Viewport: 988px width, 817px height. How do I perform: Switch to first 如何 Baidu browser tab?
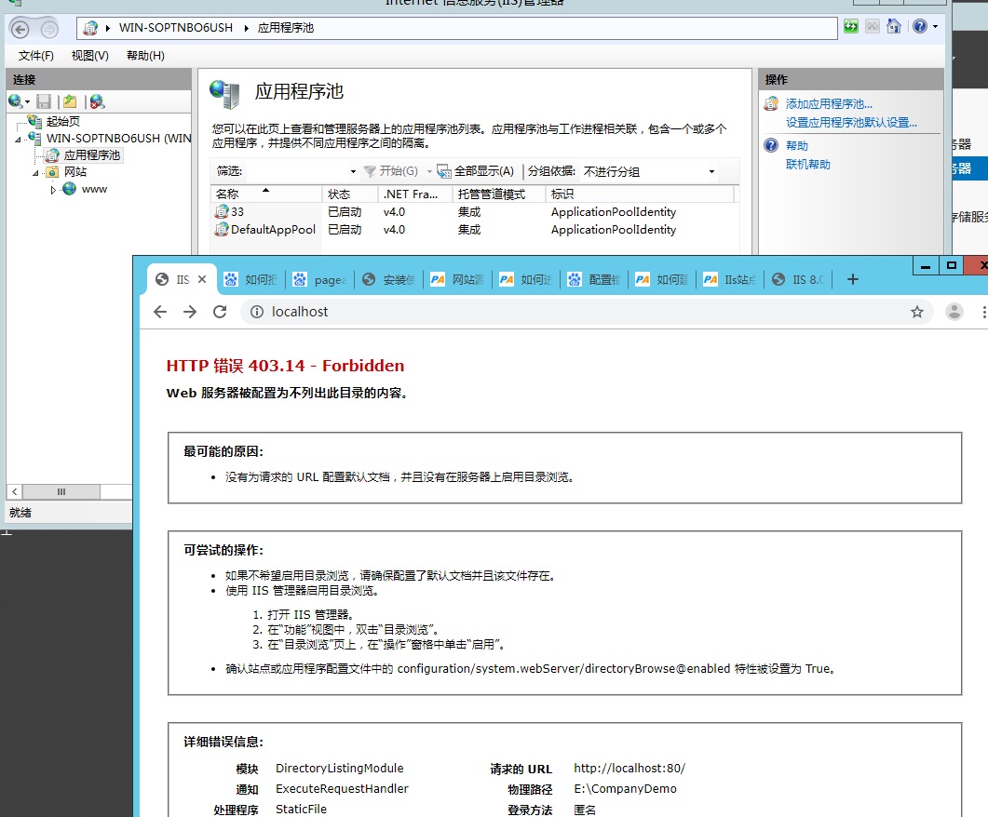point(250,279)
